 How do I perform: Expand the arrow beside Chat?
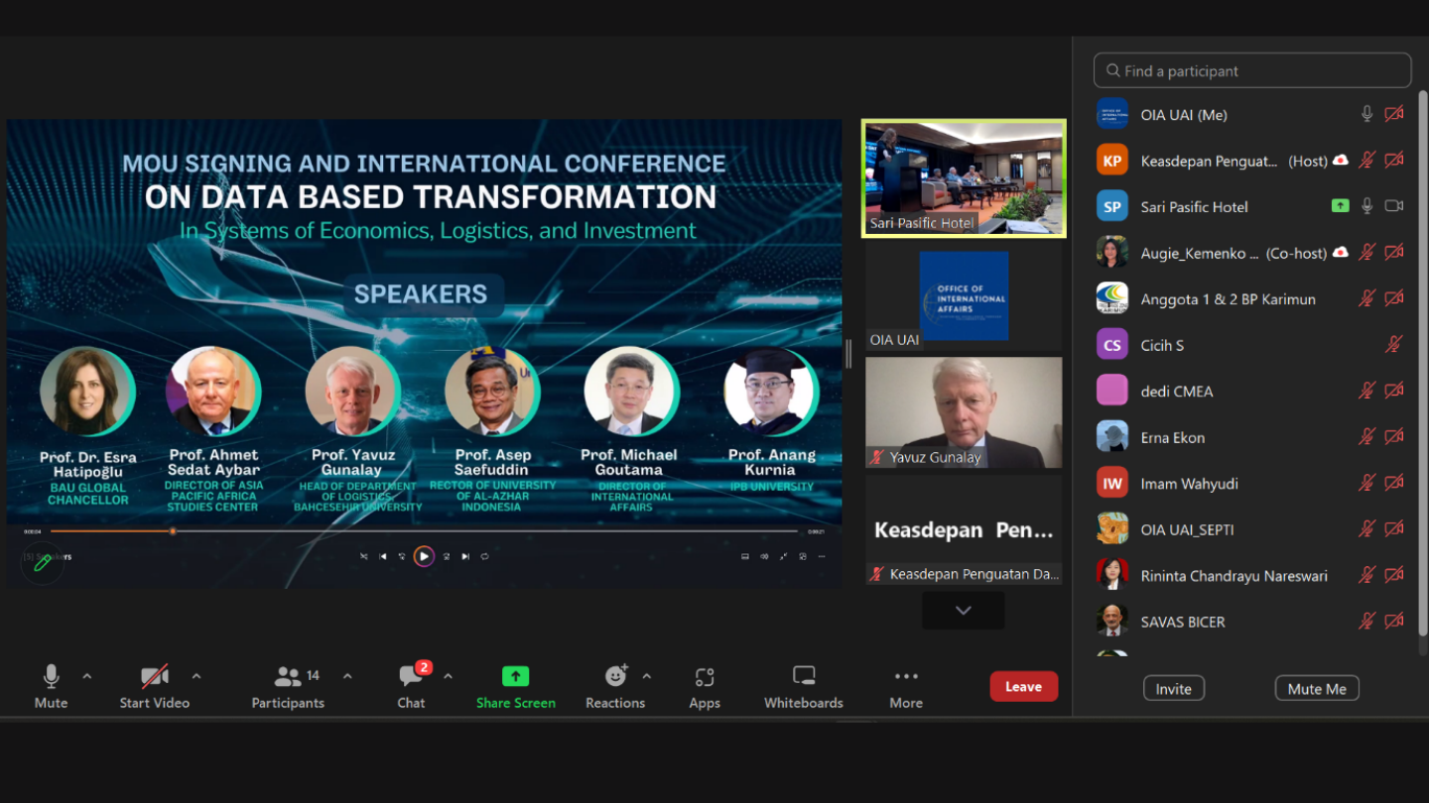click(x=448, y=676)
